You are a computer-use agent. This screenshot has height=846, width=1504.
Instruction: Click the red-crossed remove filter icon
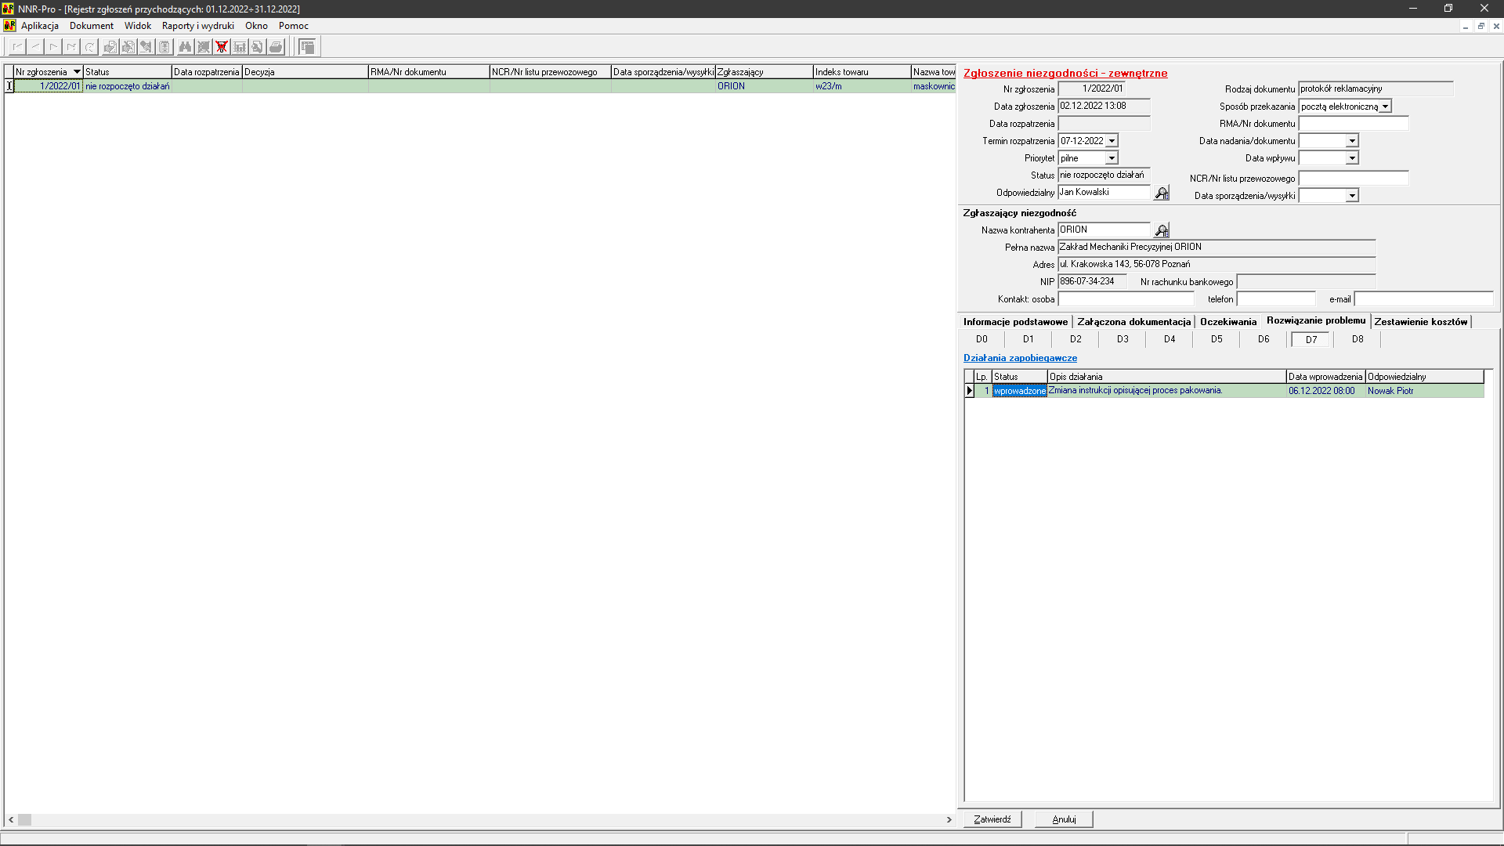(x=222, y=47)
